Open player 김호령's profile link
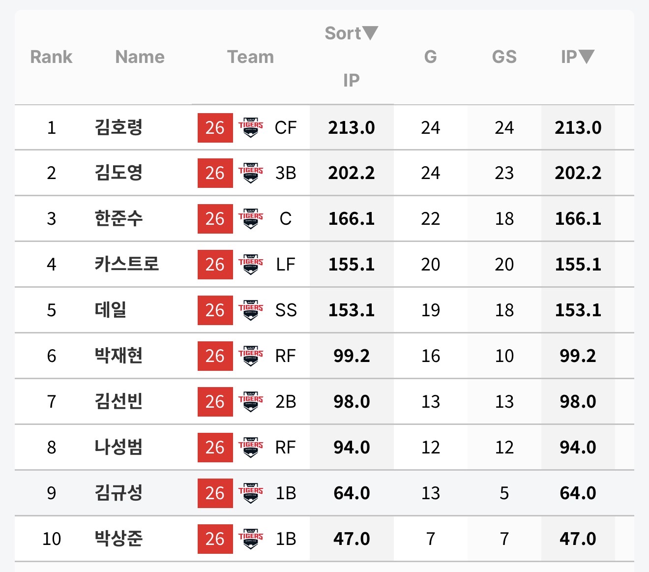This screenshot has height=572, width=649. 118,127
